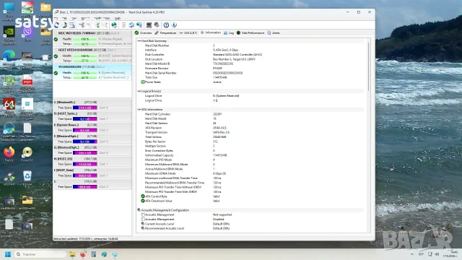Screen dimensions: 462x260
Task: Select G: drive partition entry
Action: tap(92, 150)
